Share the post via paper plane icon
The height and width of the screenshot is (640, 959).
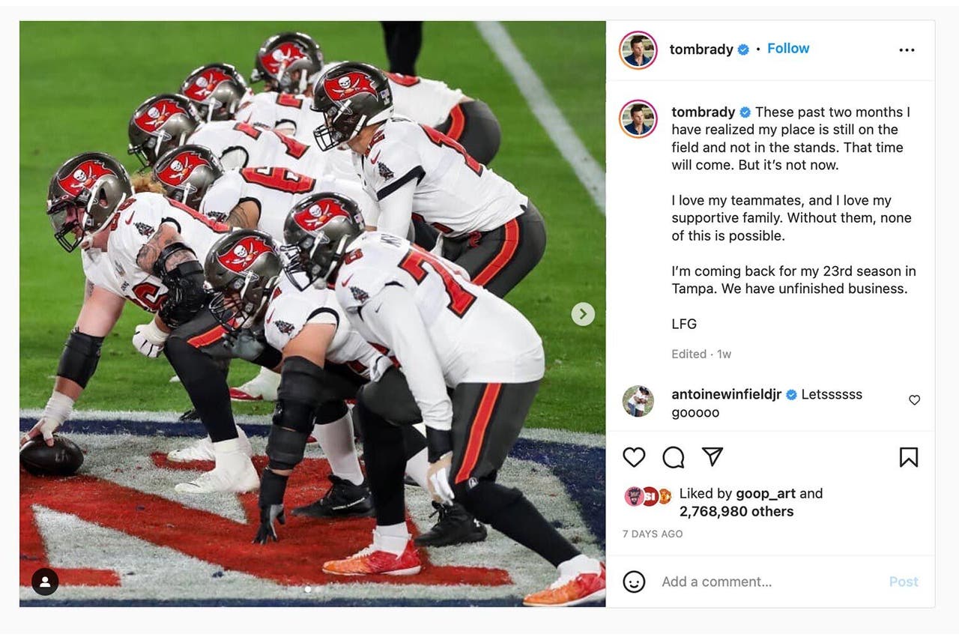click(x=713, y=456)
